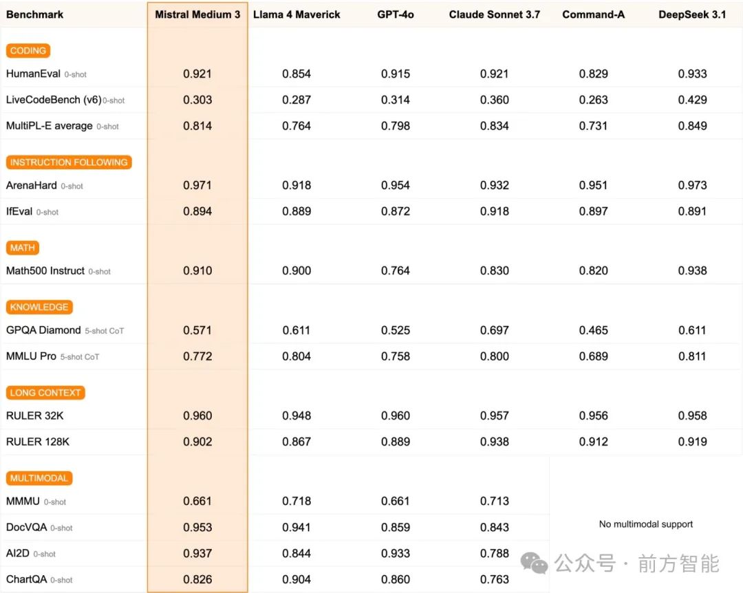The image size is (743, 593).
Task: Select the Claude Sonnet 3.7 column header
Action: [x=495, y=14]
